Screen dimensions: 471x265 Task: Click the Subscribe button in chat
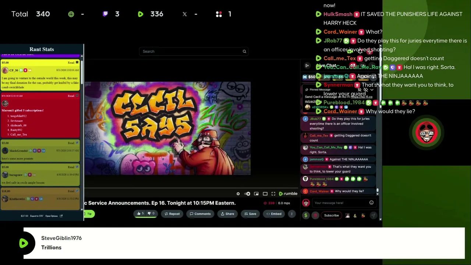pos(331,215)
